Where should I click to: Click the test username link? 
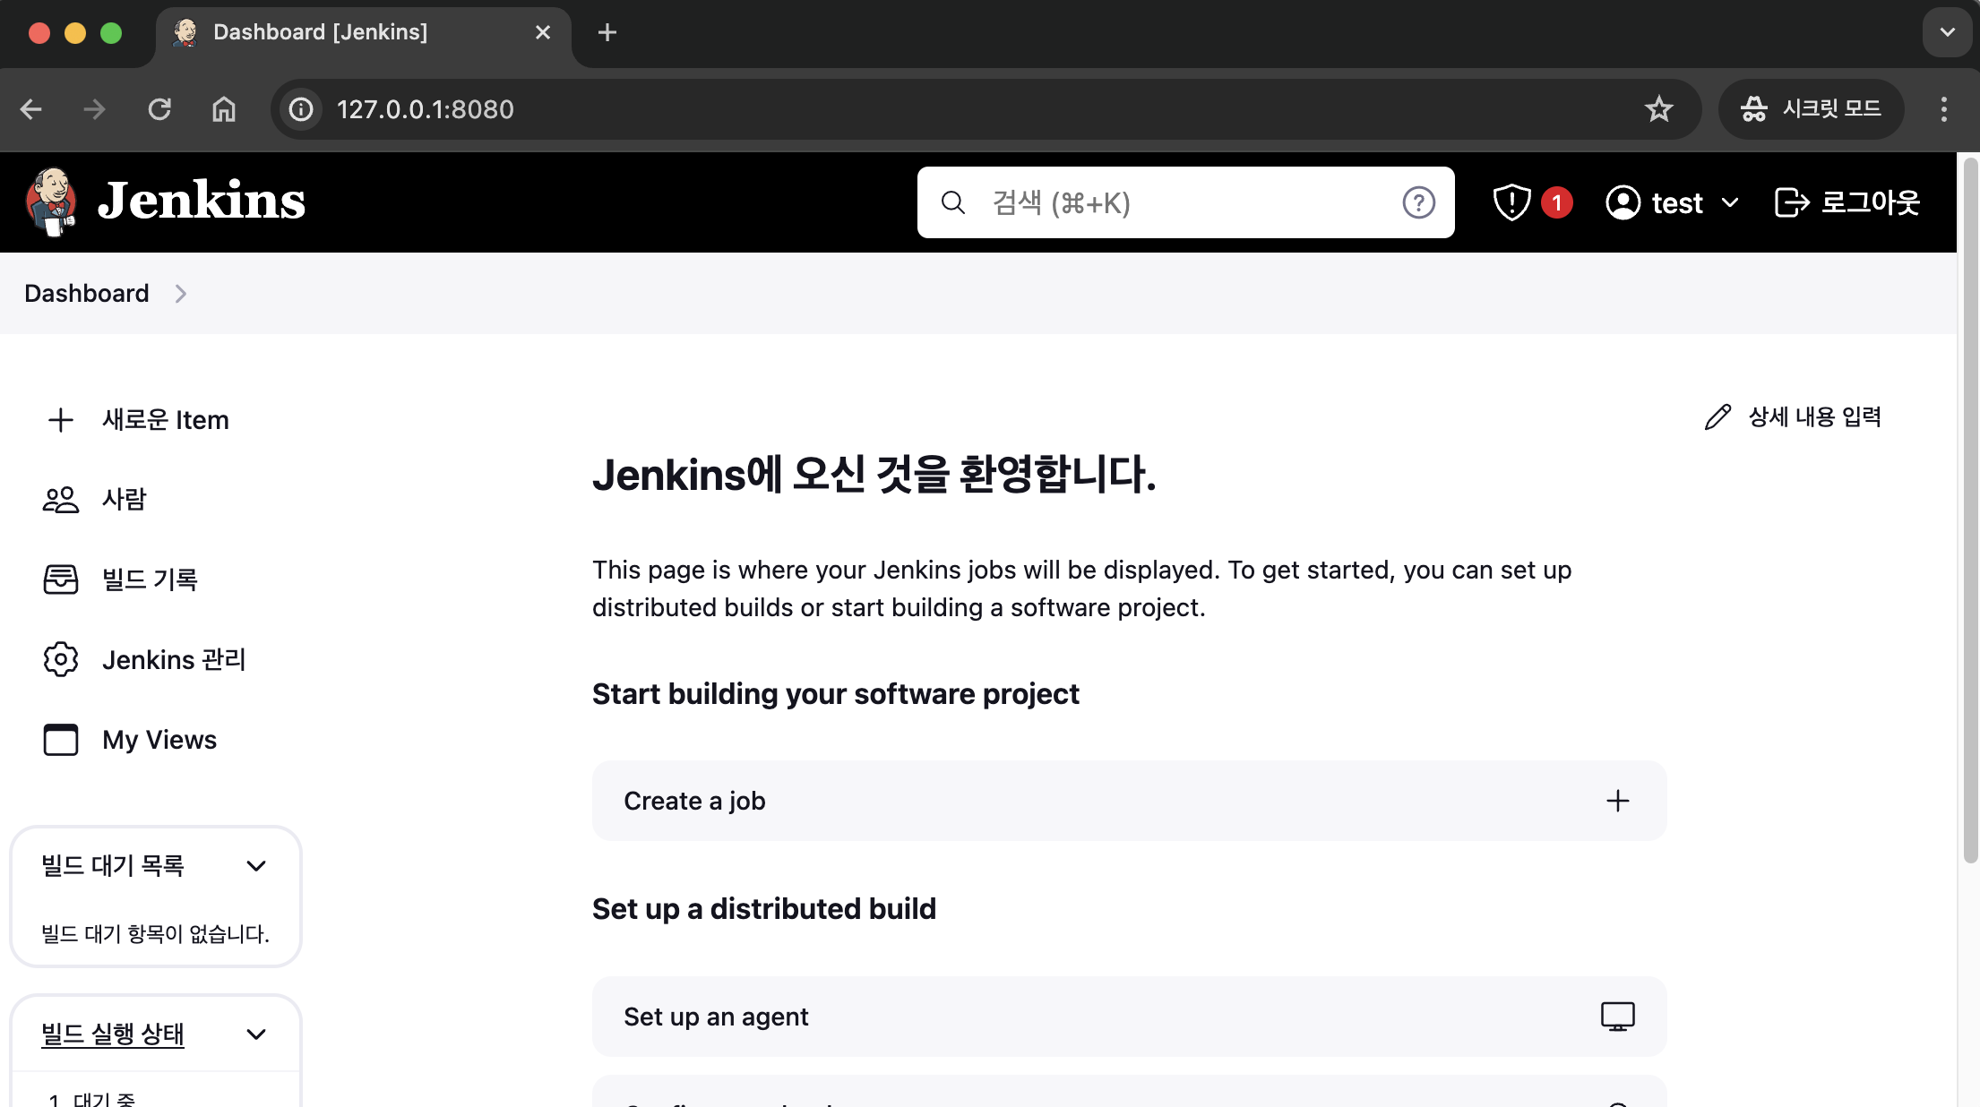click(x=1677, y=203)
